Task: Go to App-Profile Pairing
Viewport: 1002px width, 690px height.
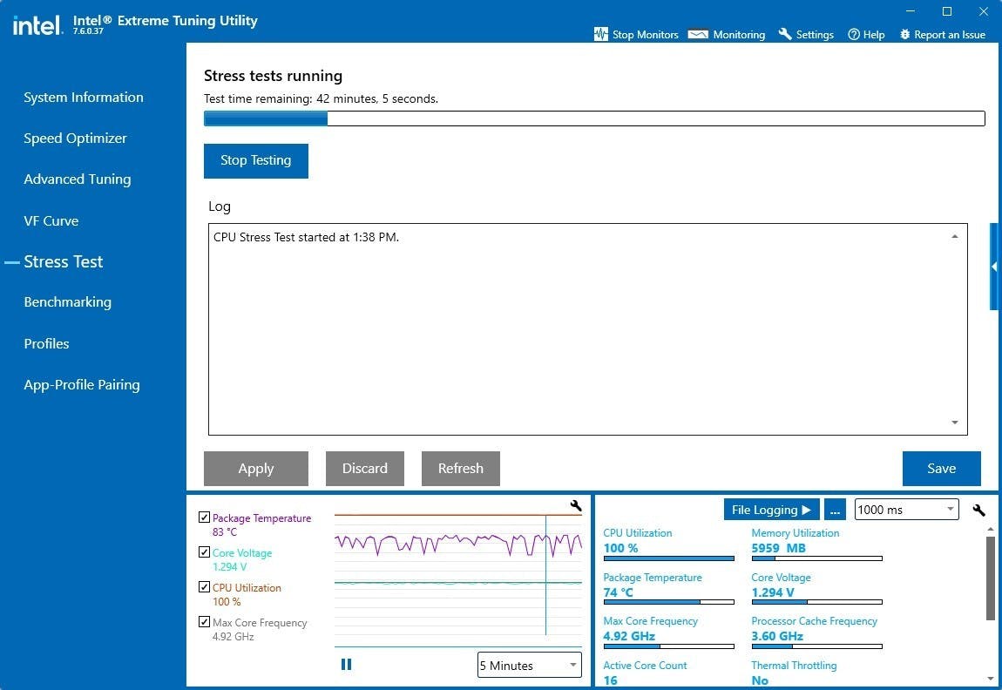Action: (82, 384)
